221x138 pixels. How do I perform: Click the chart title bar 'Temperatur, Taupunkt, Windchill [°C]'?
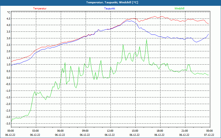[110, 2]
